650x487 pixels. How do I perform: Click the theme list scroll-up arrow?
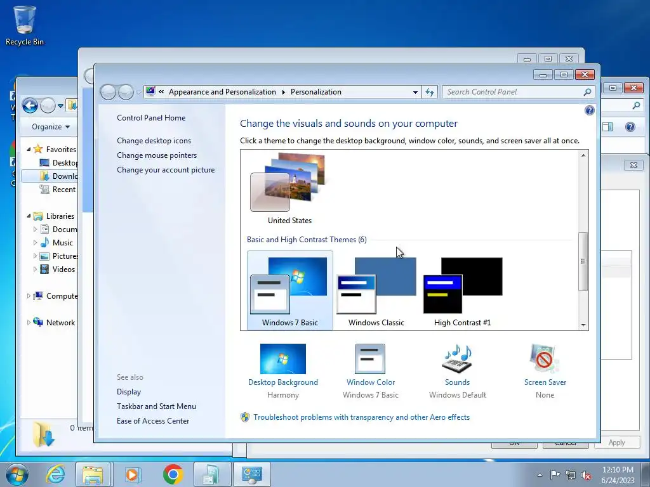pos(583,155)
